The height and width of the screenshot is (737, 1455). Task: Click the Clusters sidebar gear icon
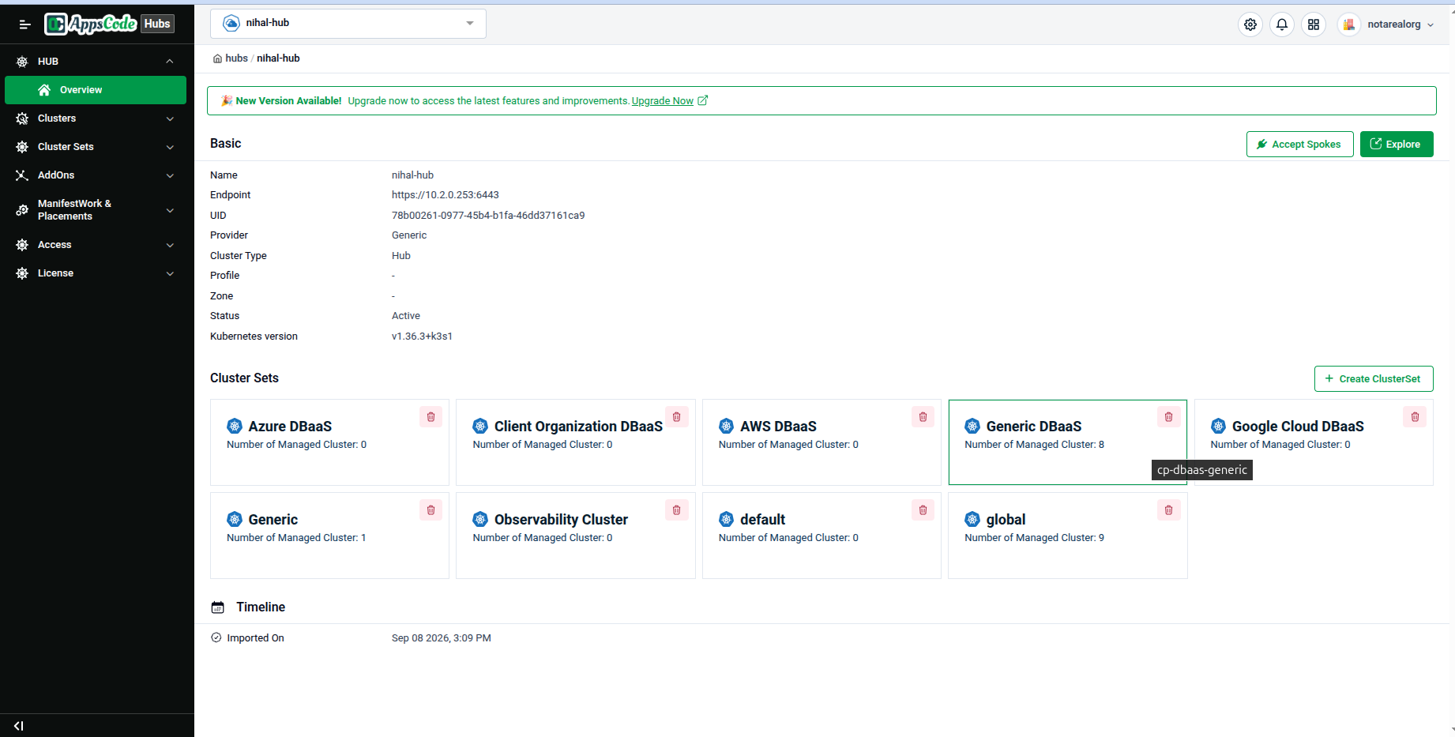(x=22, y=118)
